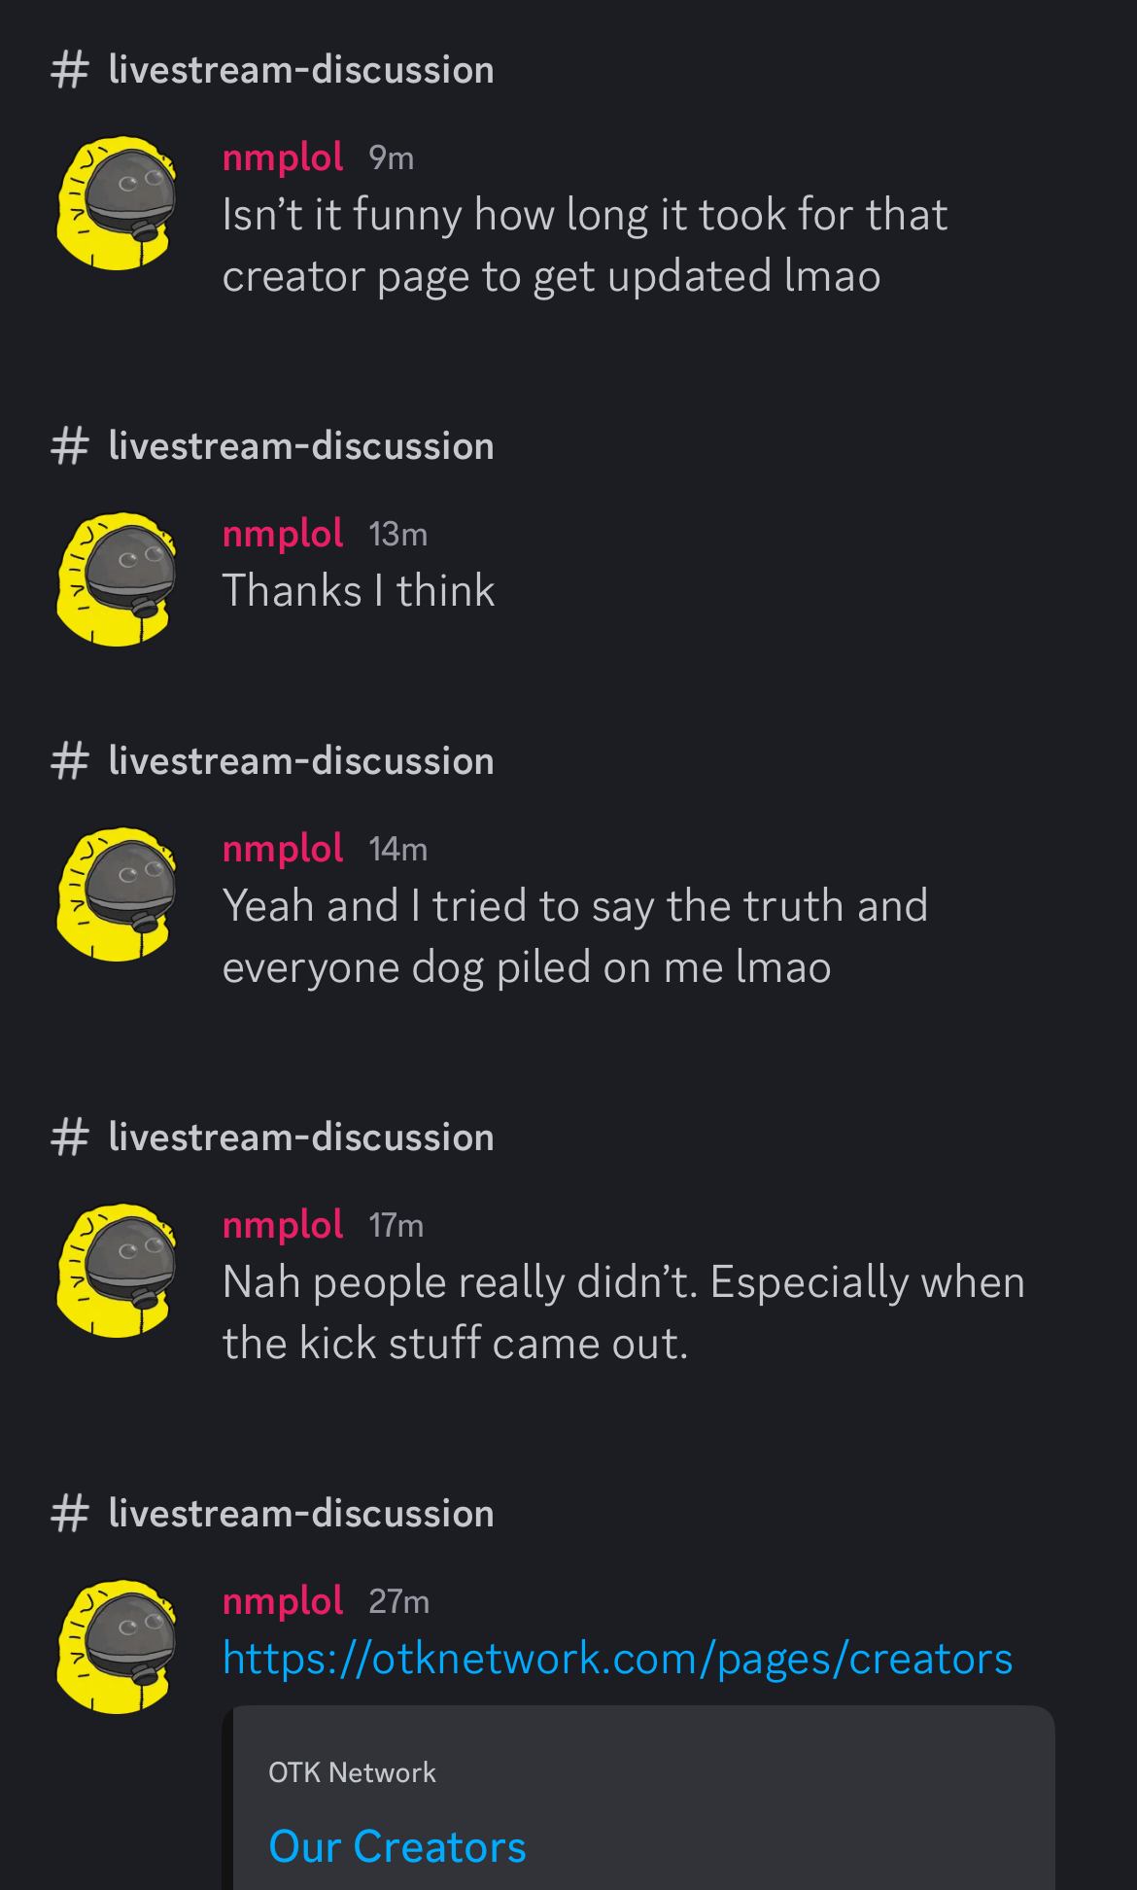1137x1890 pixels.
Task: Tap the hash icon above the 27m message
Action: tap(70, 1514)
